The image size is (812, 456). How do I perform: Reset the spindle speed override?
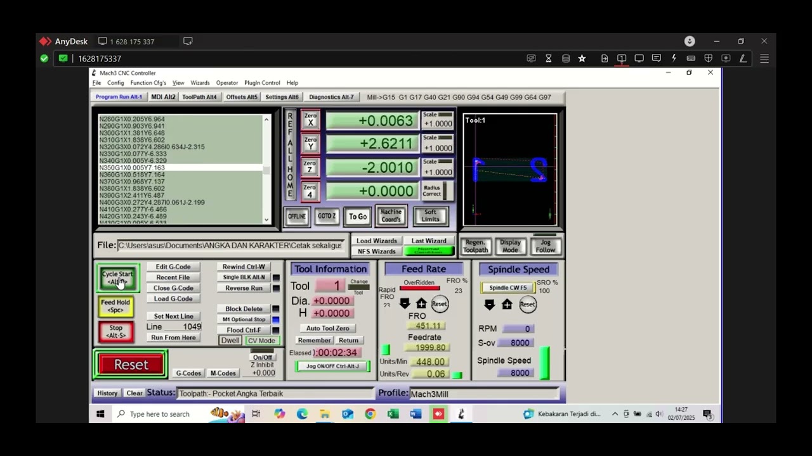click(527, 305)
